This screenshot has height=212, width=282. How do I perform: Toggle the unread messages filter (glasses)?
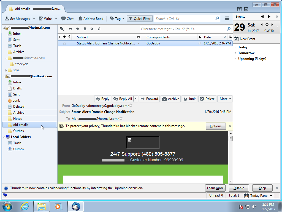point(70,29)
